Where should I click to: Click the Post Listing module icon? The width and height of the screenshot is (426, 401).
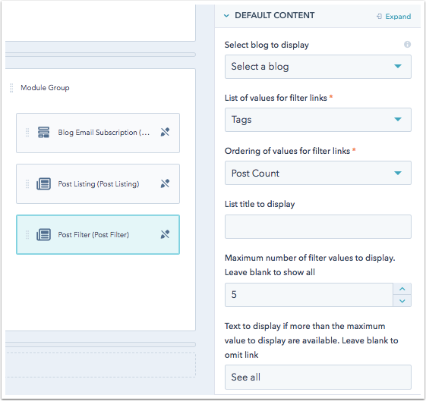[x=43, y=184]
